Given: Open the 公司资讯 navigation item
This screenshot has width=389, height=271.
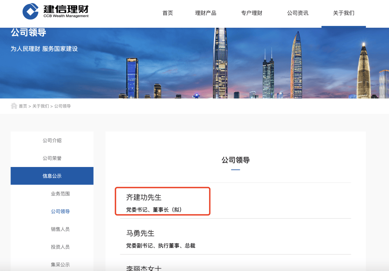Looking at the screenshot, I should tap(298, 13).
